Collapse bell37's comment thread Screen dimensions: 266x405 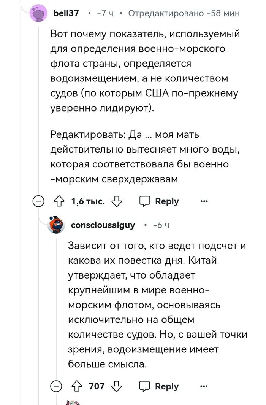(38, 201)
